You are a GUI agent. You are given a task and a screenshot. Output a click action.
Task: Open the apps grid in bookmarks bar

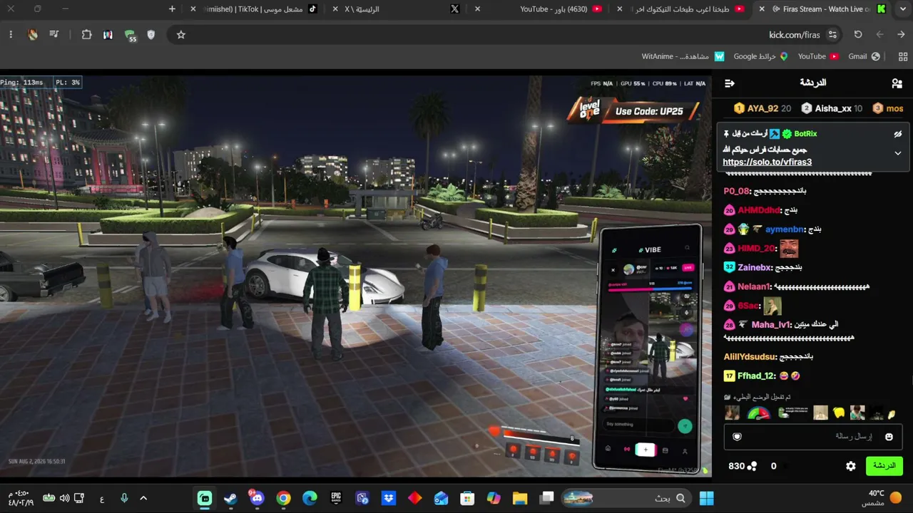(x=903, y=56)
